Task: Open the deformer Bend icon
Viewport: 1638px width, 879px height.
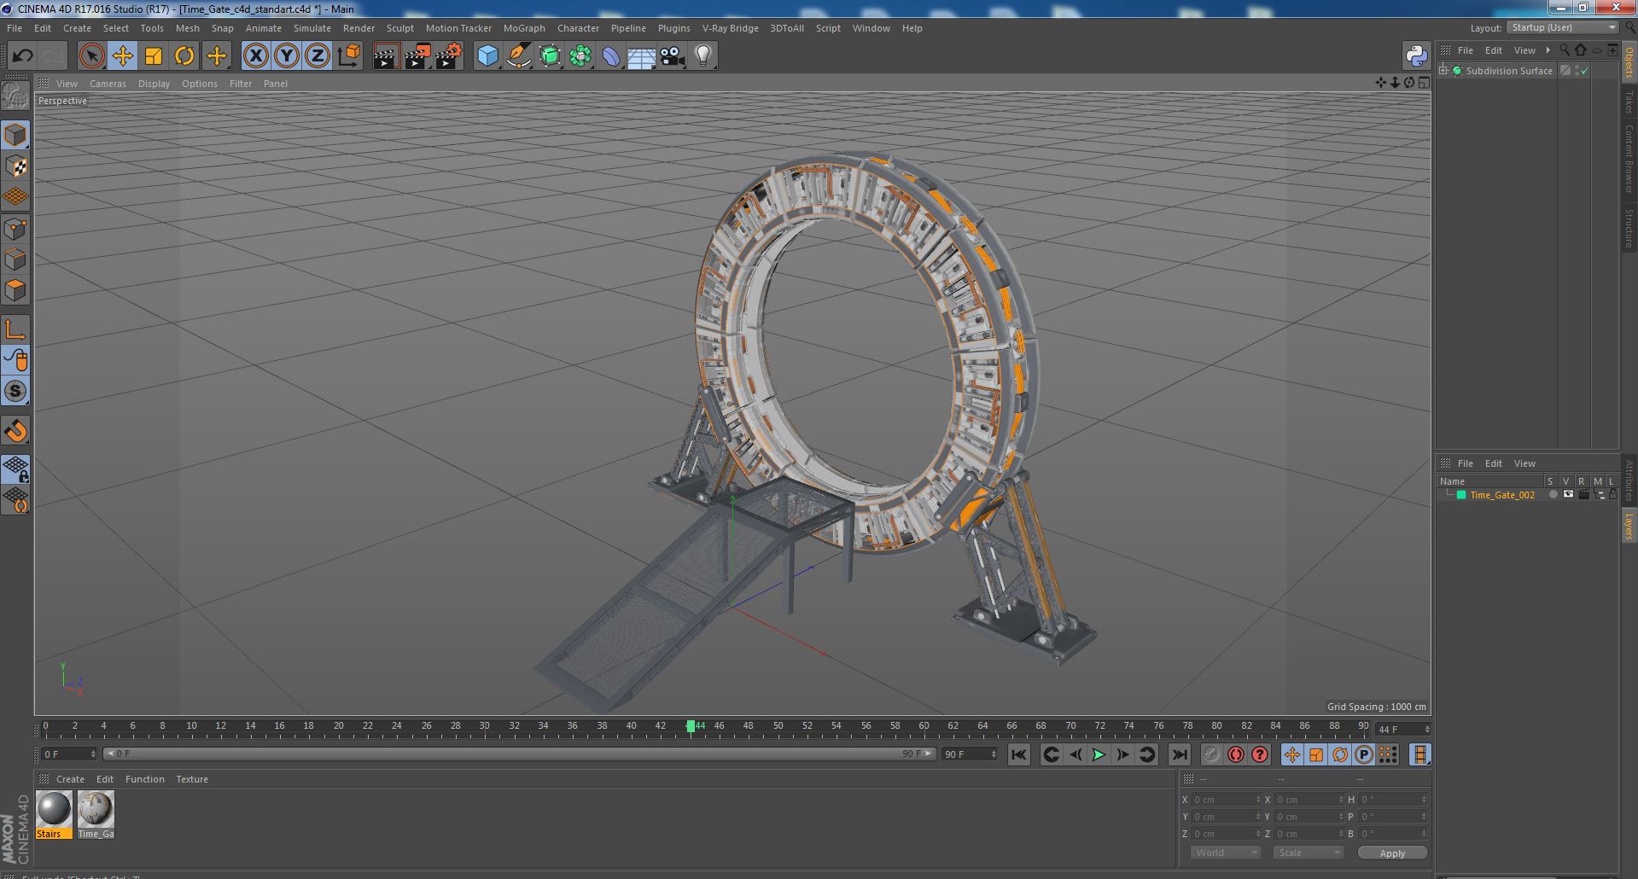Action: point(611,56)
